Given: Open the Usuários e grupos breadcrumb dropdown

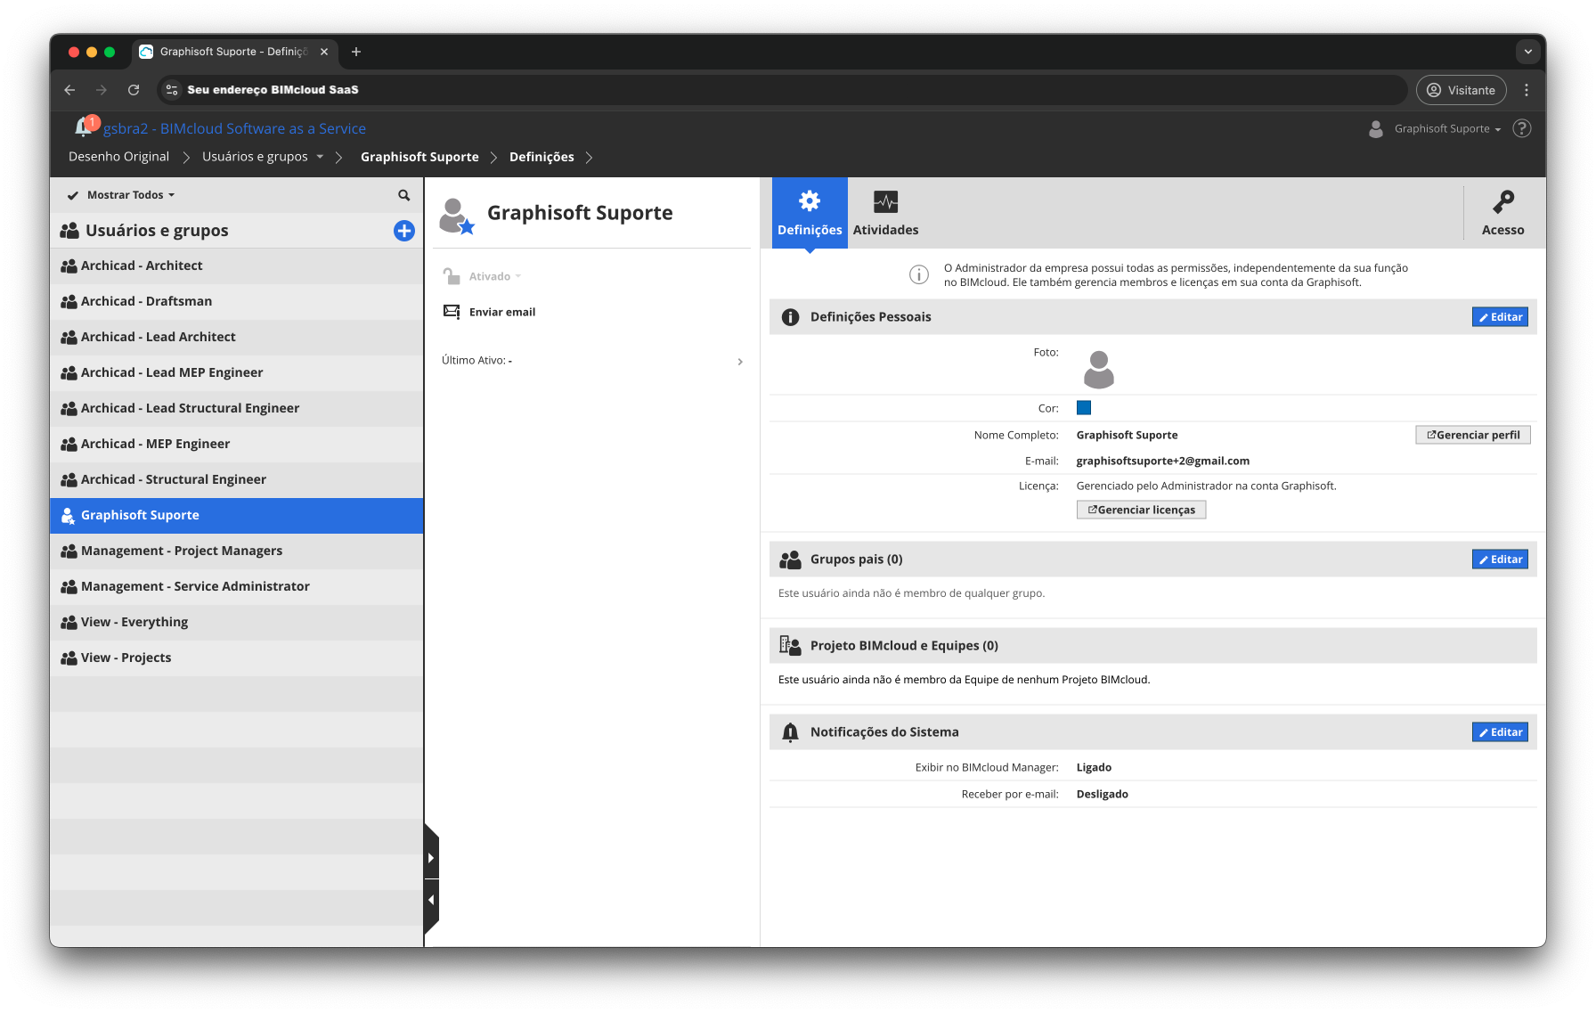Looking at the screenshot, I should [320, 157].
